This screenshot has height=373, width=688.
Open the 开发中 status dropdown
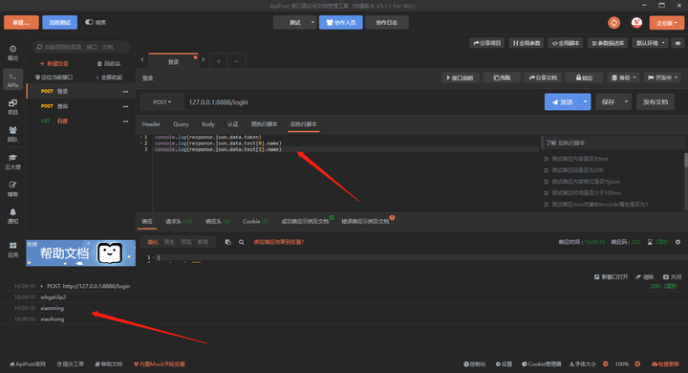pyautogui.click(x=662, y=77)
